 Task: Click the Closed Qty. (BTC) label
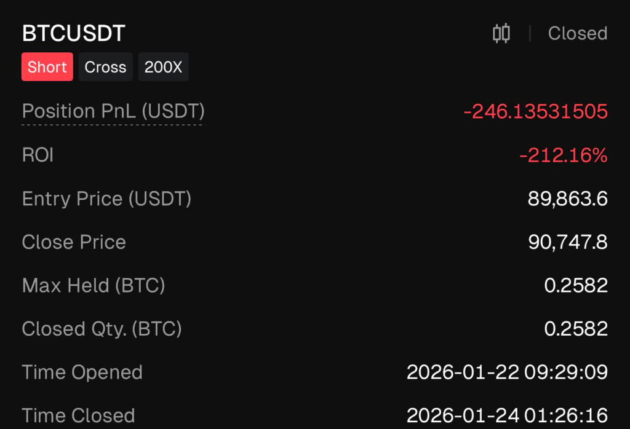(x=102, y=329)
